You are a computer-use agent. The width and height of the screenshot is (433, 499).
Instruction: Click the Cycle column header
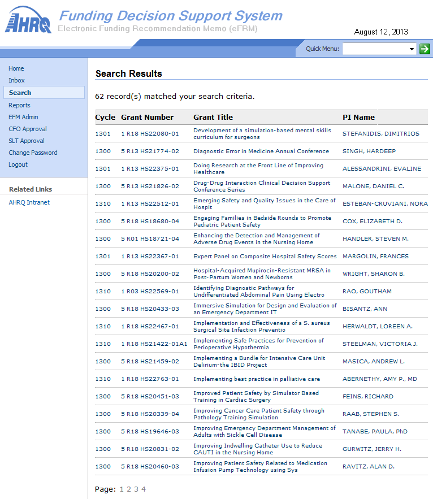point(105,118)
